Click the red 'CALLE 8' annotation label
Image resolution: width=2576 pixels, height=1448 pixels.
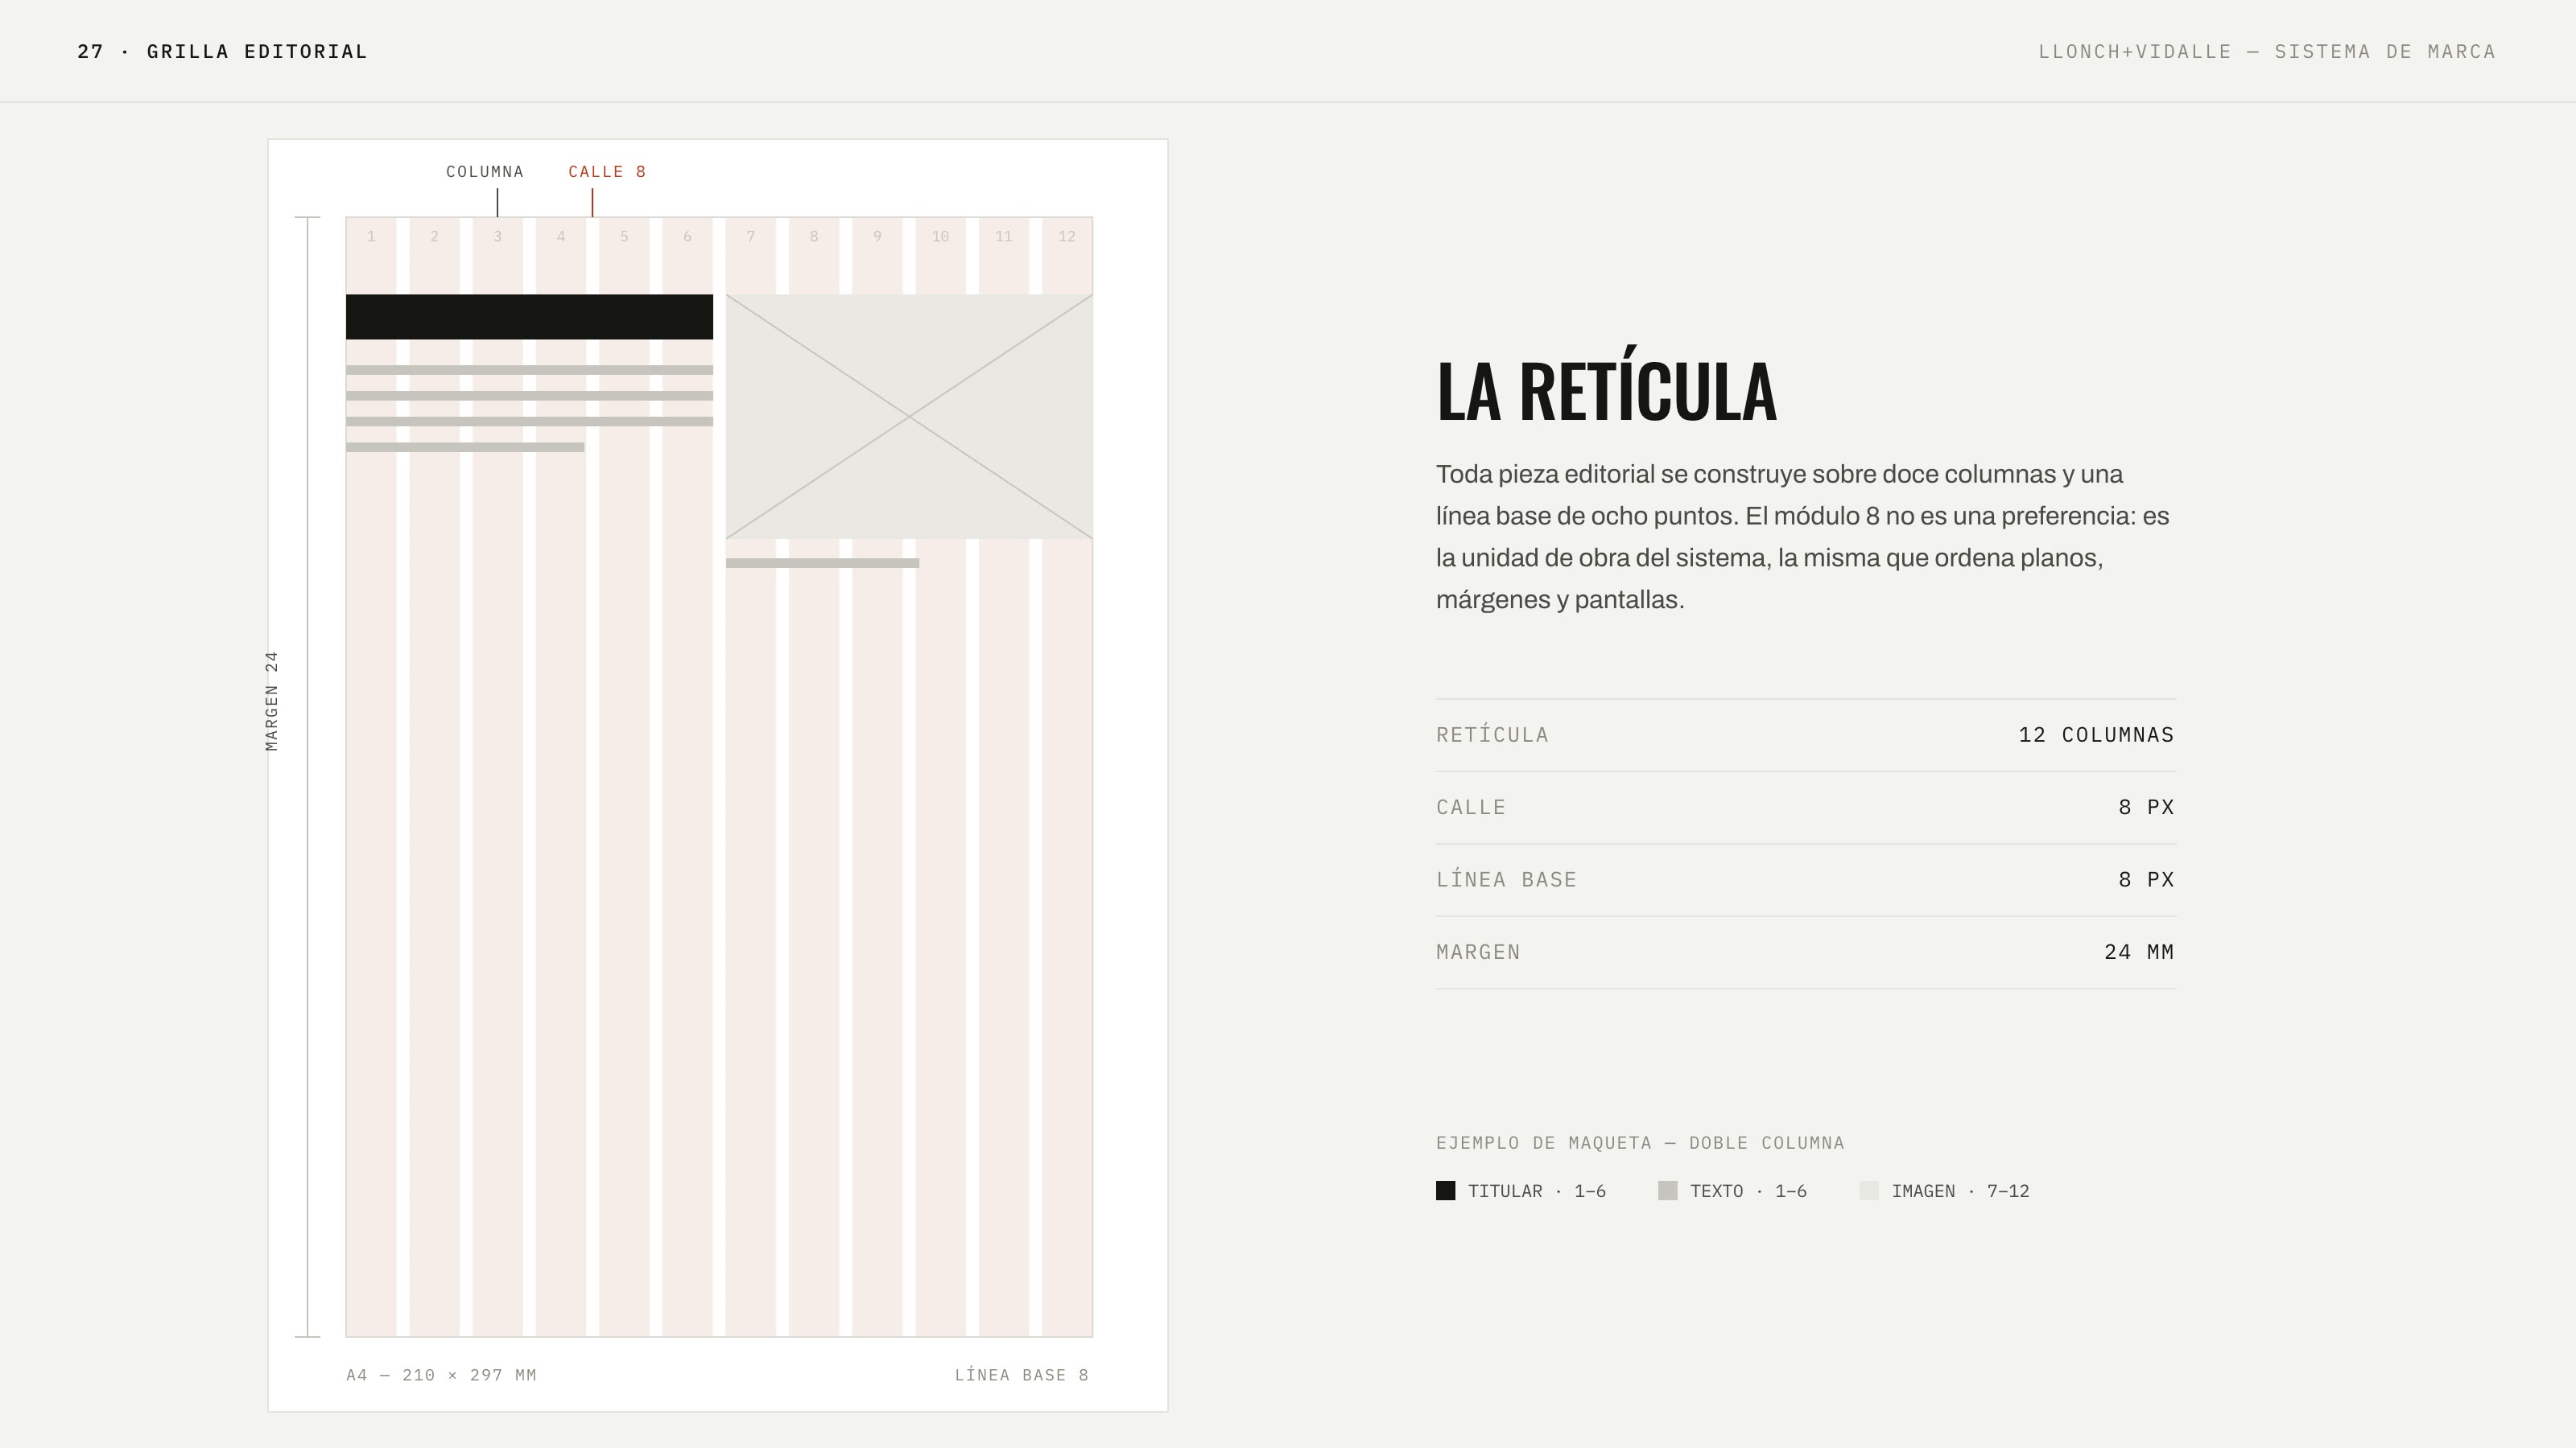607,172
